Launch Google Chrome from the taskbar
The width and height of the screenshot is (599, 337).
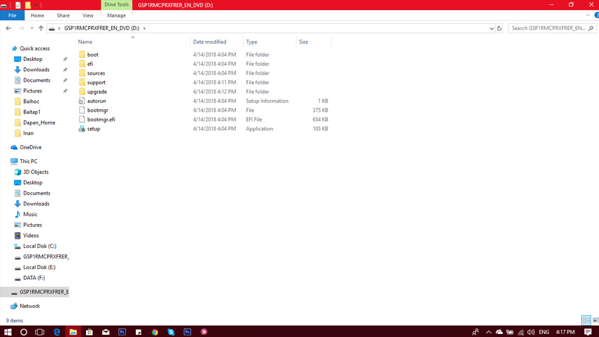click(x=154, y=332)
